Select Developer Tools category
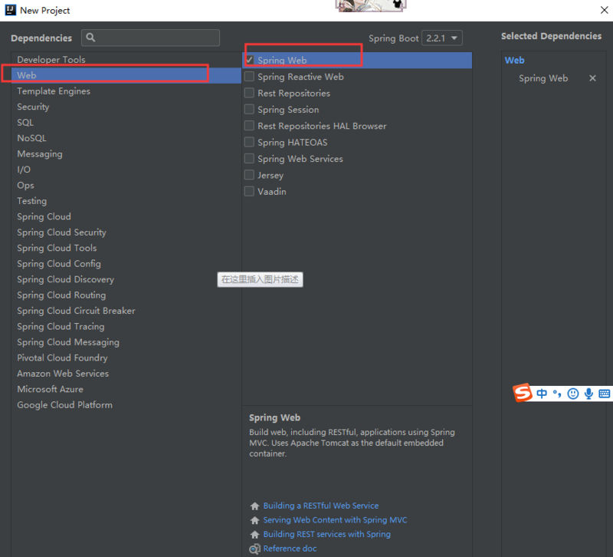 126,60
